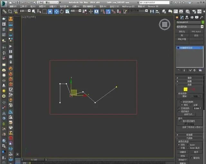Toggle the Lock Handles checkbox
The width and height of the screenshot is (206, 164).
pos(181,102)
